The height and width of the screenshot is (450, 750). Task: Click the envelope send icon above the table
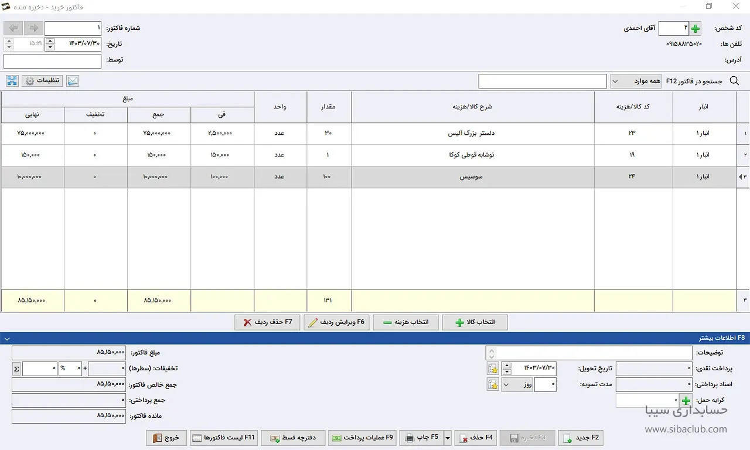73,81
